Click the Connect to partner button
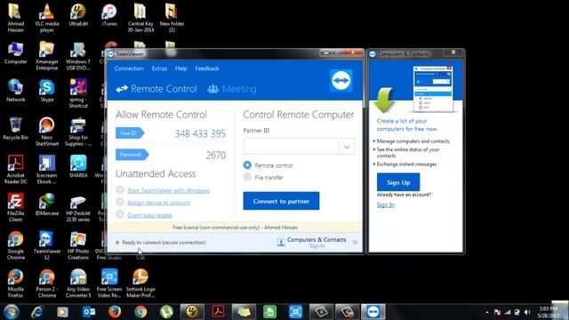This screenshot has width=569, height=320. [x=281, y=201]
